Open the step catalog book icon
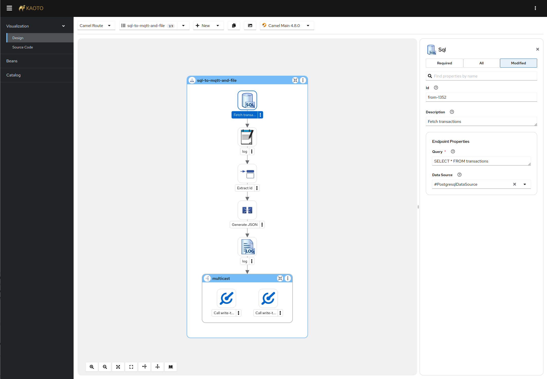The height and width of the screenshot is (379, 547). (171, 367)
